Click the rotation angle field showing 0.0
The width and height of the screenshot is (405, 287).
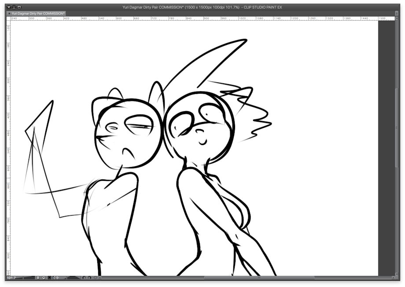(x=56, y=278)
